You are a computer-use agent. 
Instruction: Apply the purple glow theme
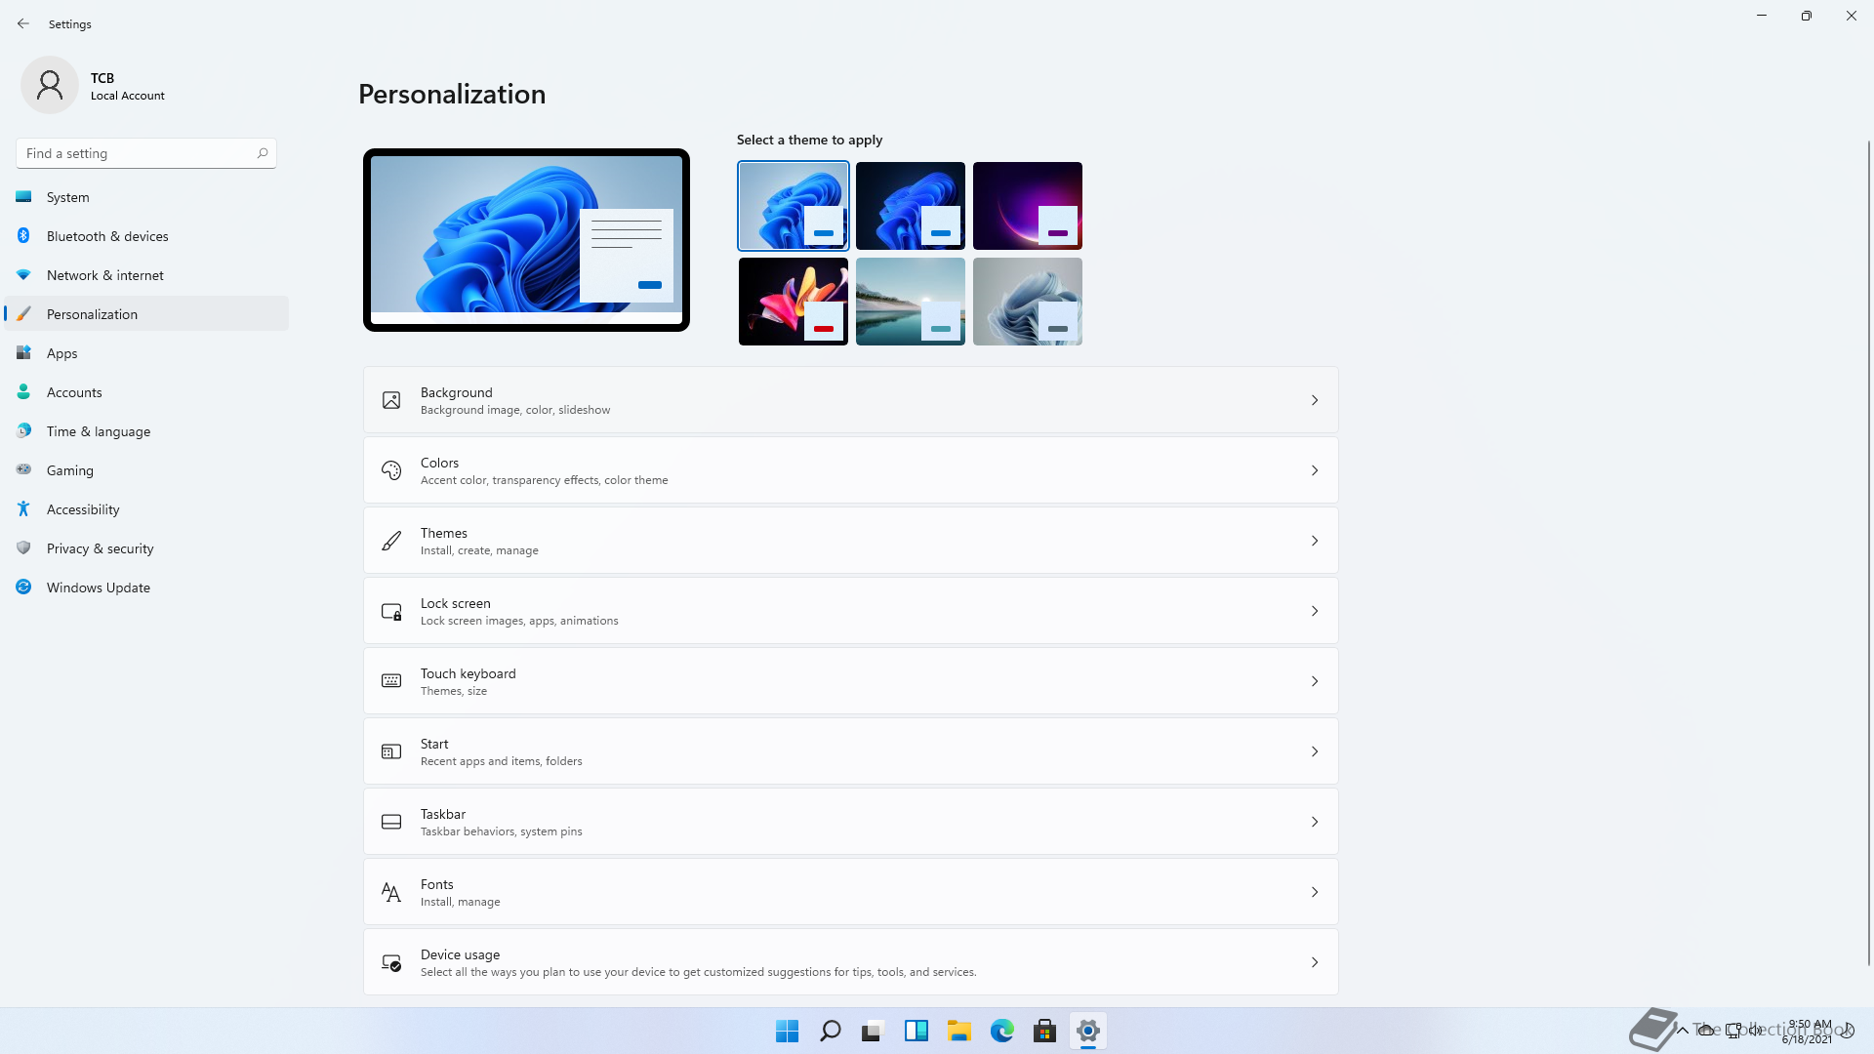tap(1028, 206)
